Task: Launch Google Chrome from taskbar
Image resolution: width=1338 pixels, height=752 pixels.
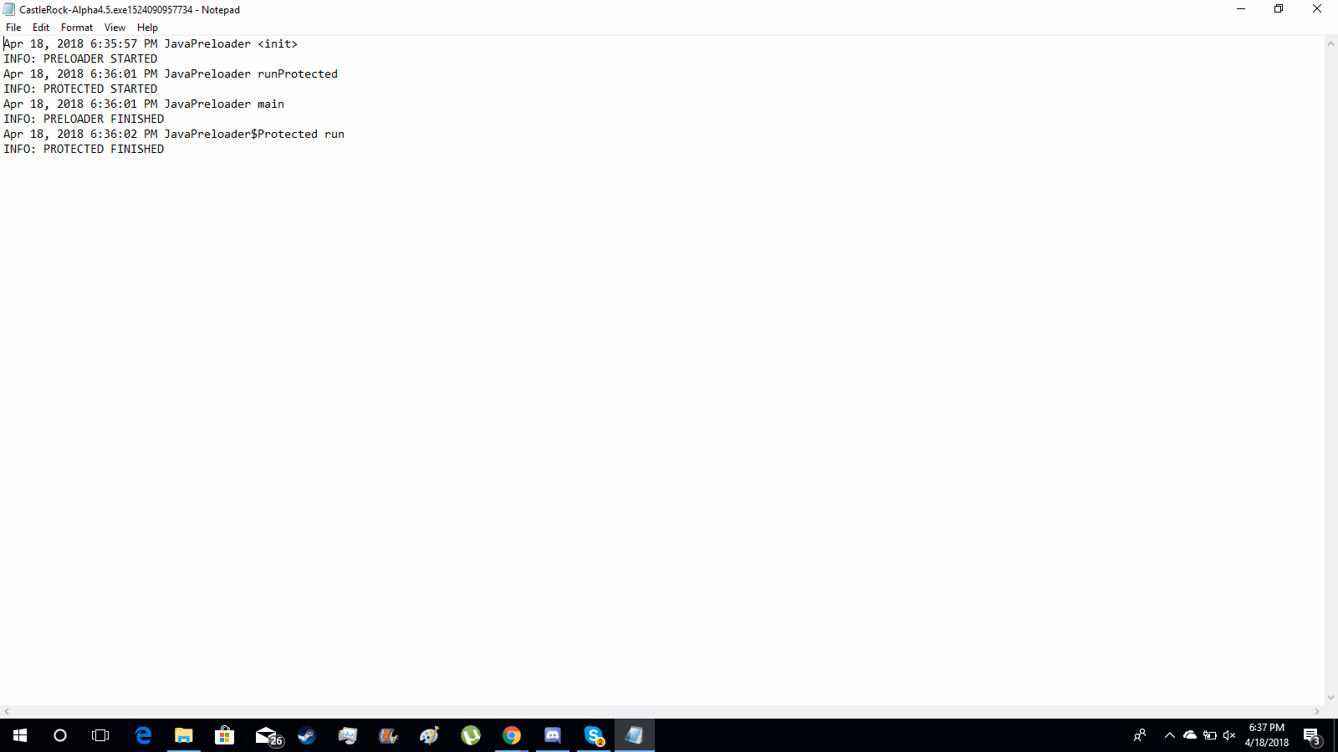Action: tap(512, 735)
